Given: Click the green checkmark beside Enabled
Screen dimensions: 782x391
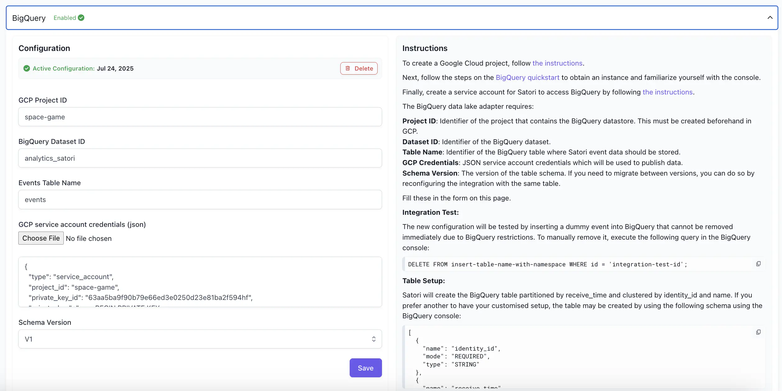Looking at the screenshot, I should coord(81,18).
